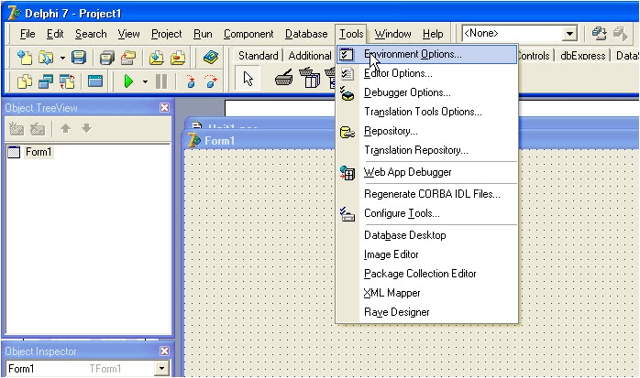Click the green Run button

coord(128,81)
